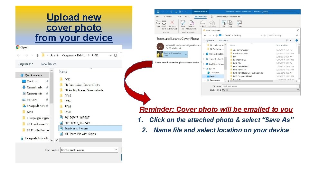The width and height of the screenshot is (309, 173).
Task: Select Documents in Save Attachment navigation tree
Action: [x=215, y=80]
